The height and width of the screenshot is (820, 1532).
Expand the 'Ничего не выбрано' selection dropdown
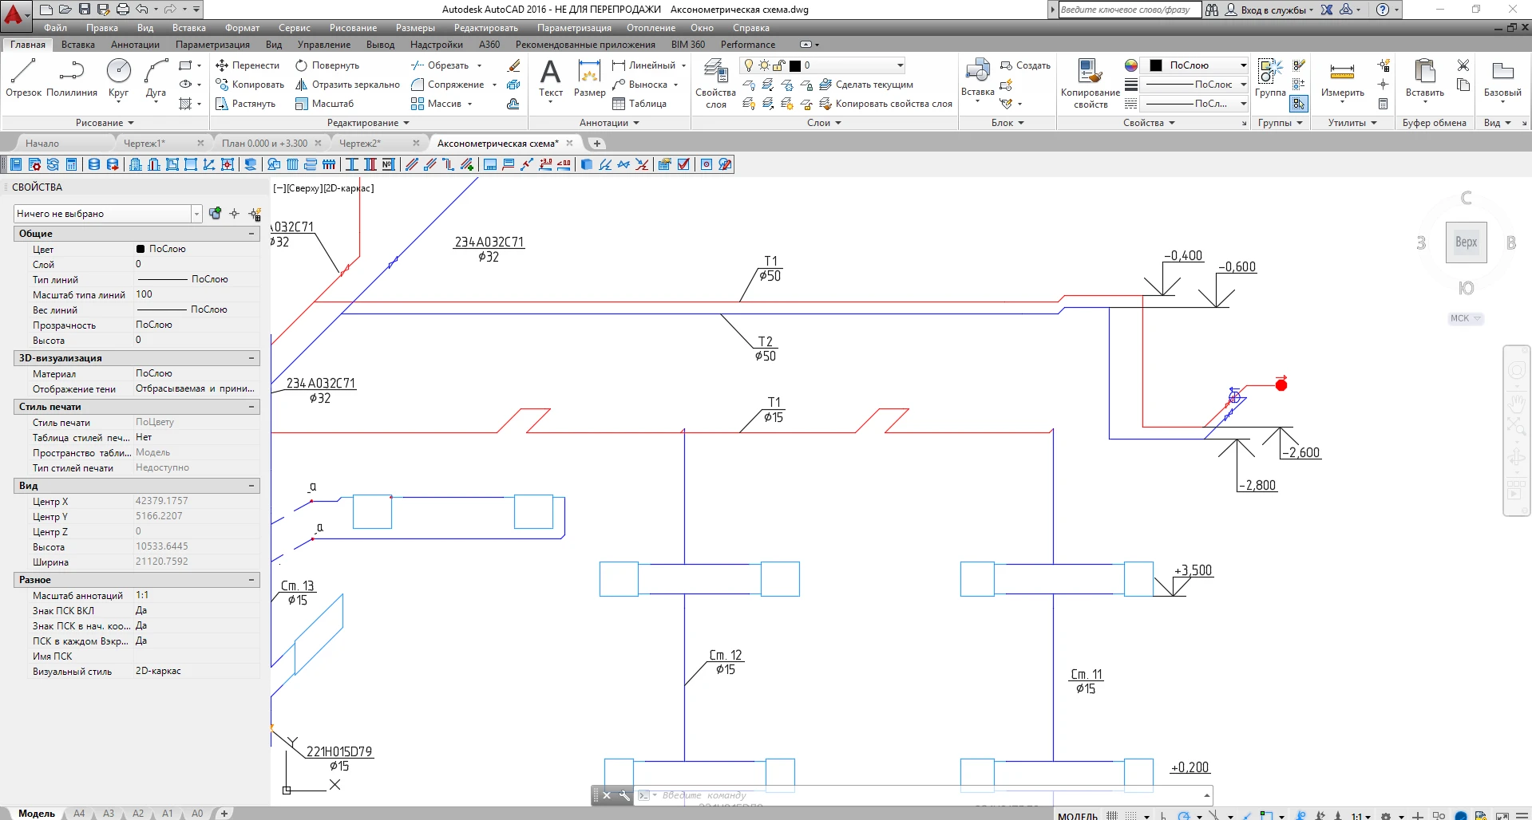tap(196, 214)
